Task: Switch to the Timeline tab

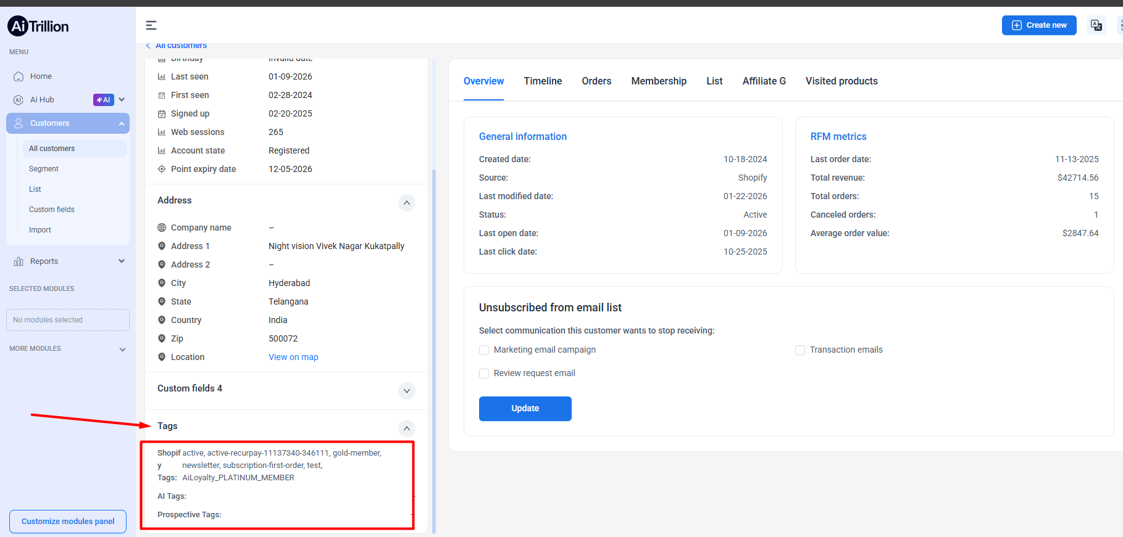Action: 543,81
